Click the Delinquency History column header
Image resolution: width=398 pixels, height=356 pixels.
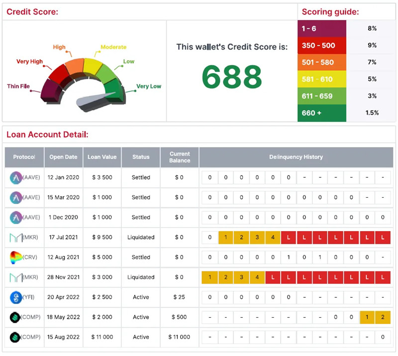(296, 157)
